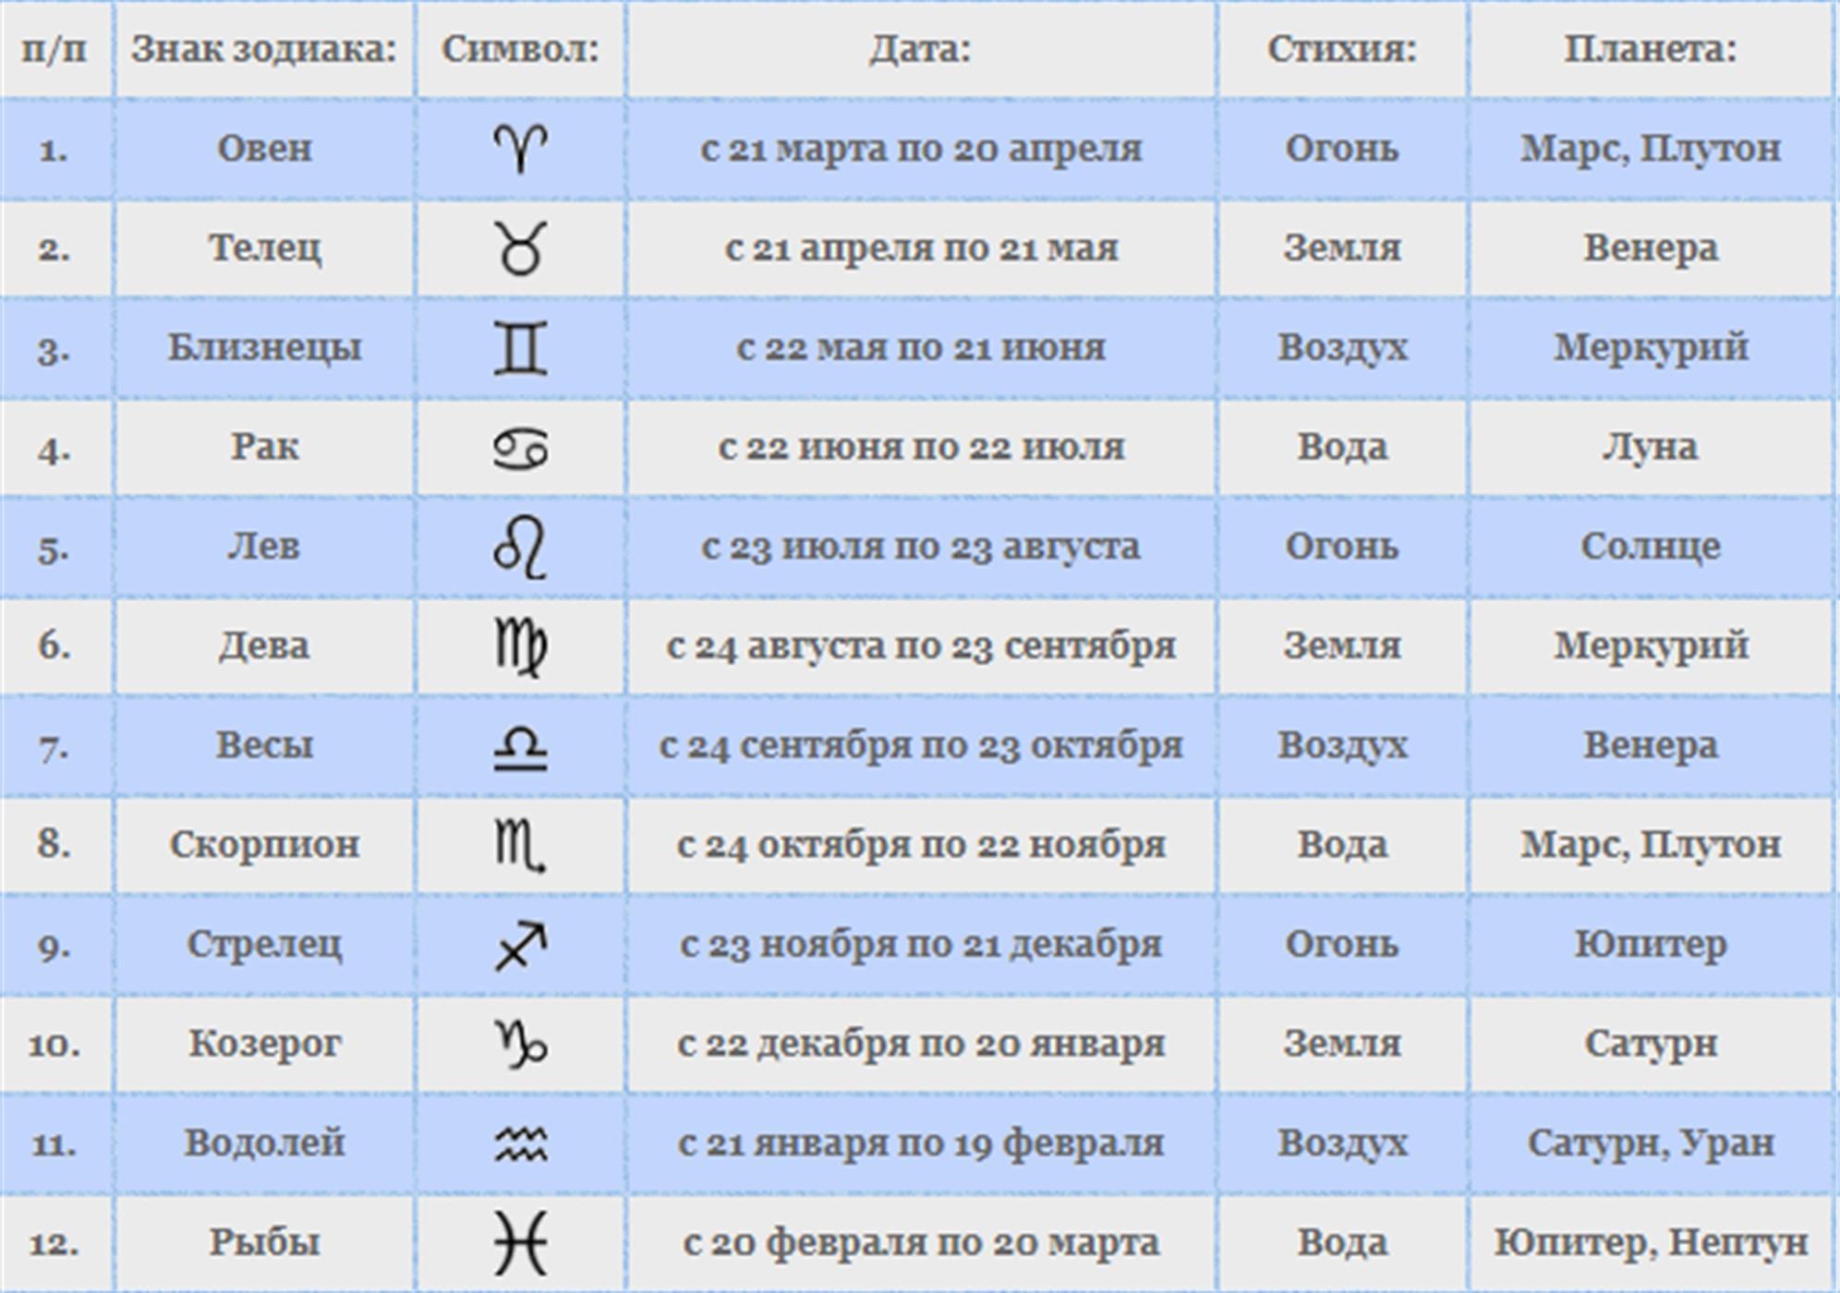Click the Capricorn symbol in row 10
The width and height of the screenshot is (1840, 1293).
point(520,1045)
